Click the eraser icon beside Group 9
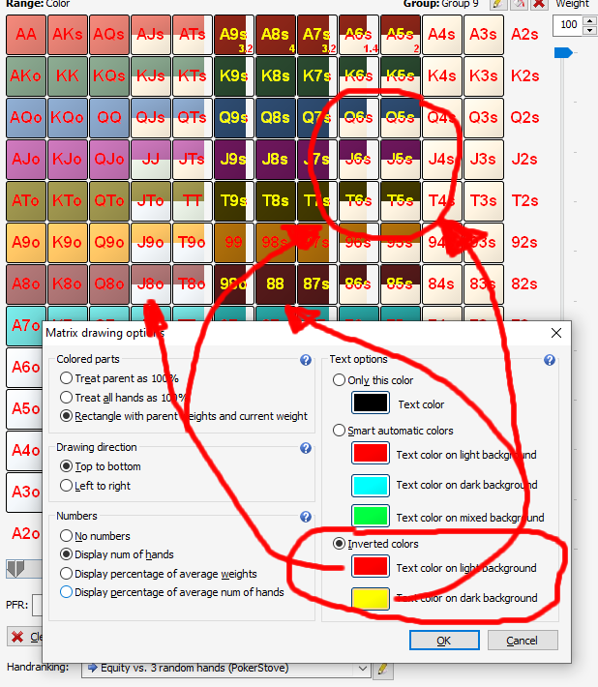The height and width of the screenshot is (687, 598). [519, 4]
